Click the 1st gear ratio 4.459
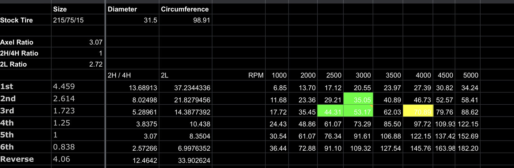 (x=78, y=86)
